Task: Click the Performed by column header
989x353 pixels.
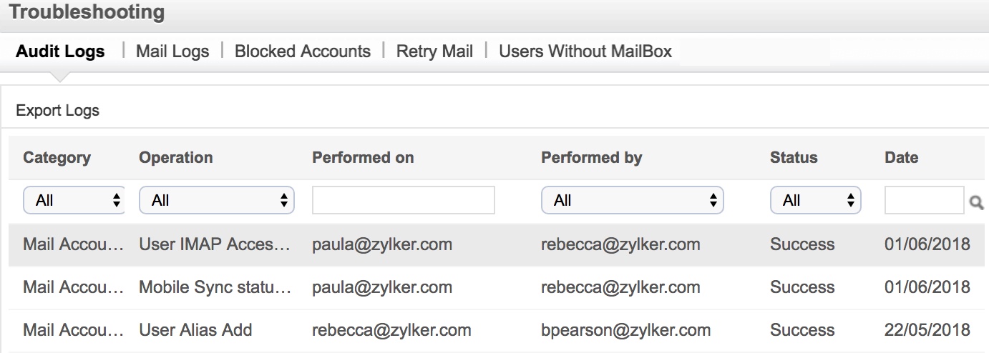Action: (592, 158)
